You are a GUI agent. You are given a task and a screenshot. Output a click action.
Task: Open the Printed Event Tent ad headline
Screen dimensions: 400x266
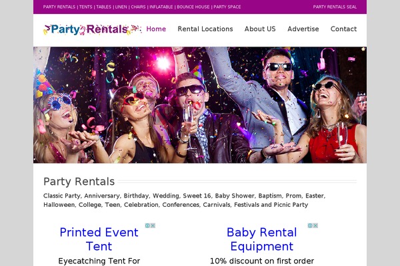pyautogui.click(x=99, y=239)
